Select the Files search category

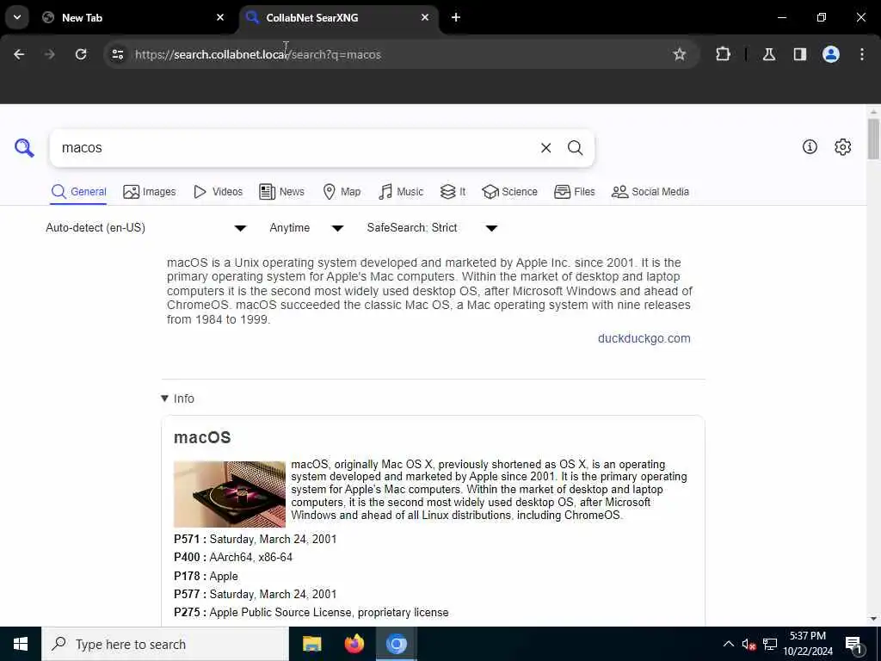point(574,192)
